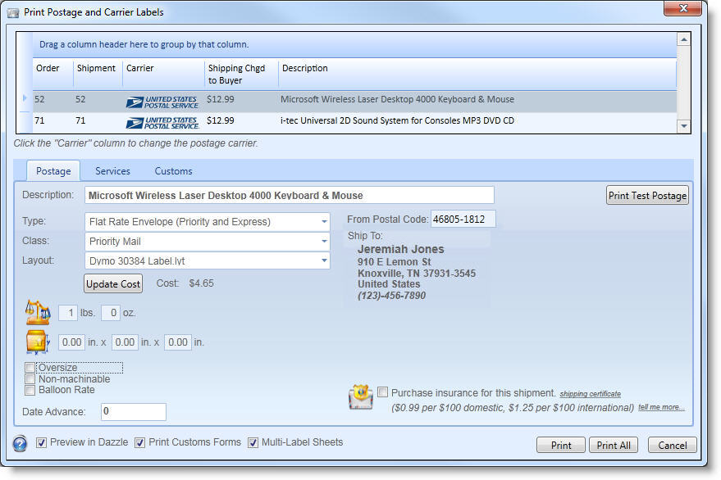721x480 pixels.
Task: Check the Non-machinable option
Action: click(30, 379)
